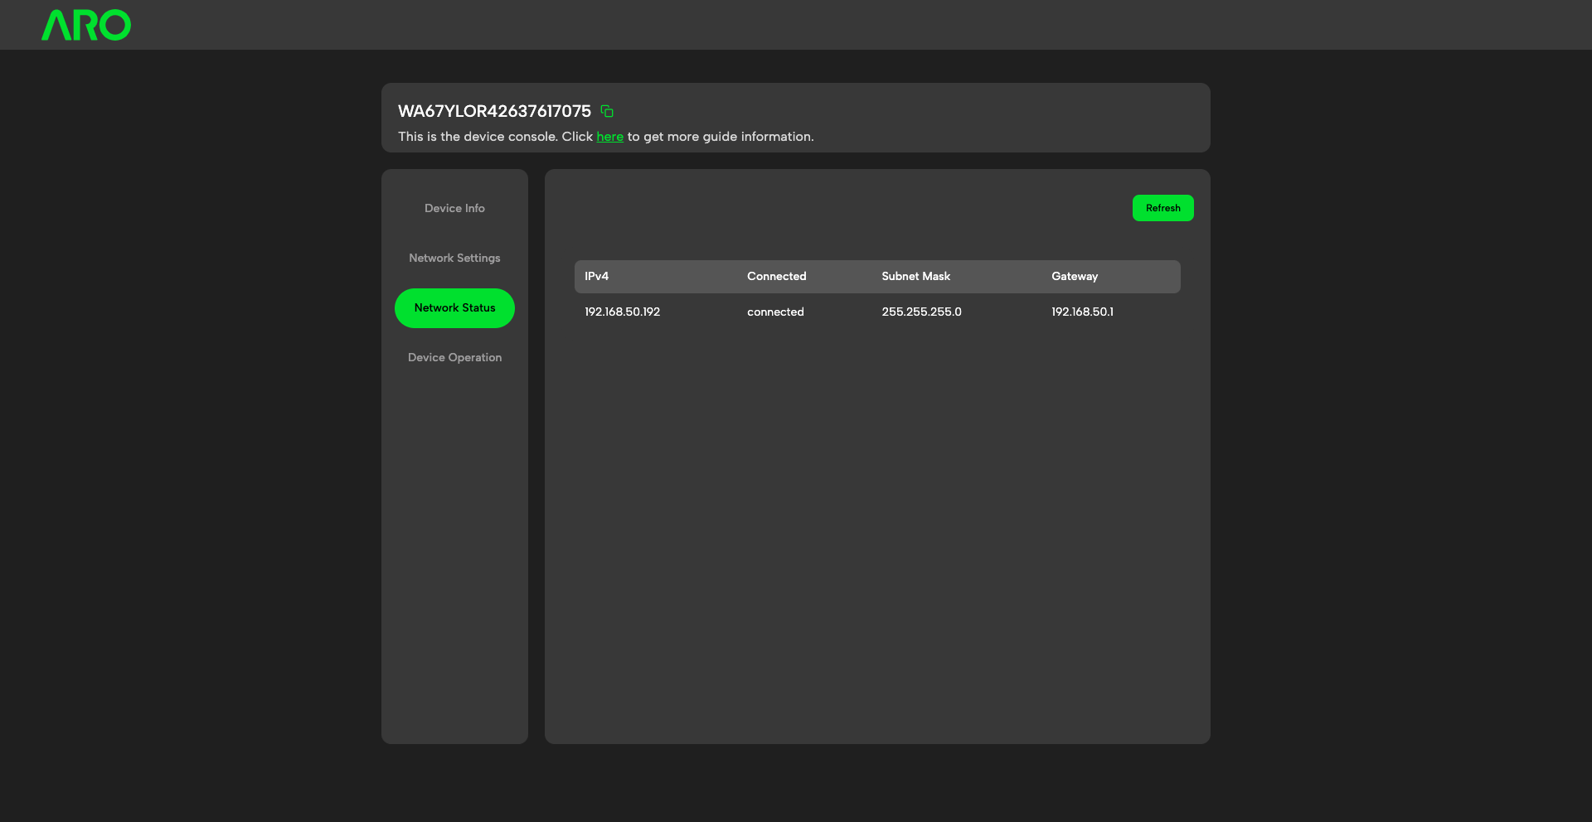
Task: Click the device console description text
Action: tap(606, 136)
